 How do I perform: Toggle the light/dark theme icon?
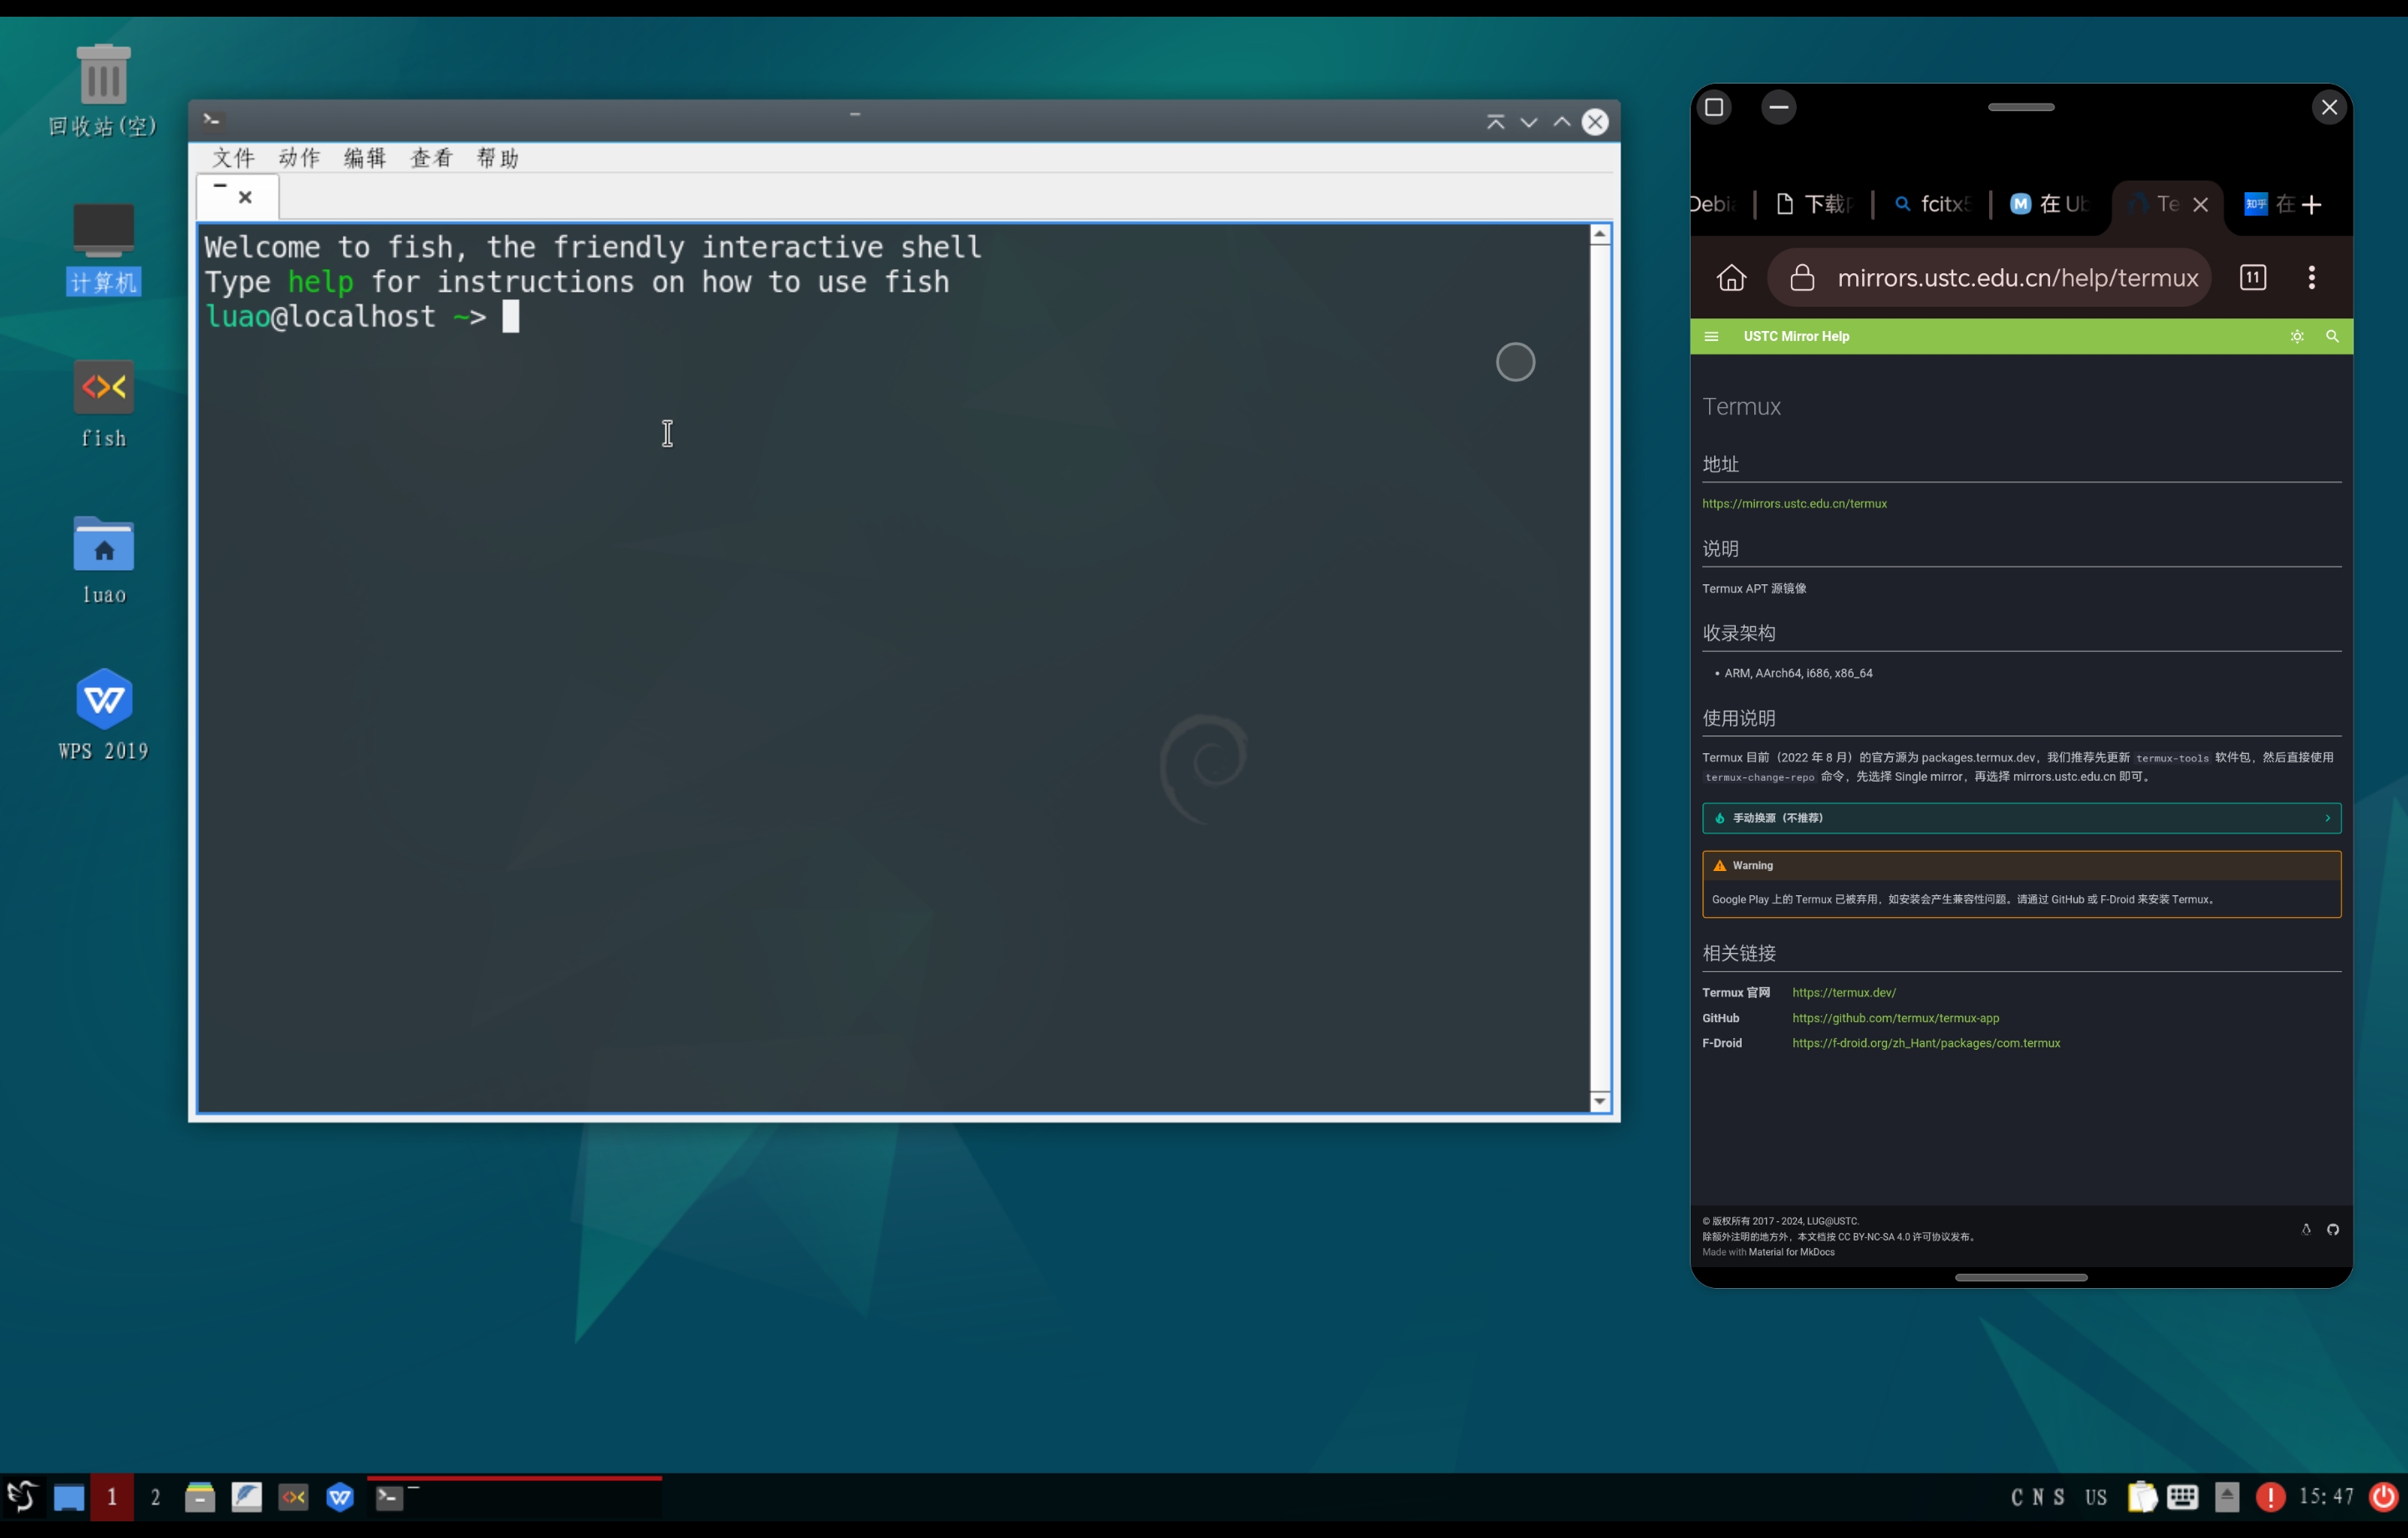click(2296, 336)
